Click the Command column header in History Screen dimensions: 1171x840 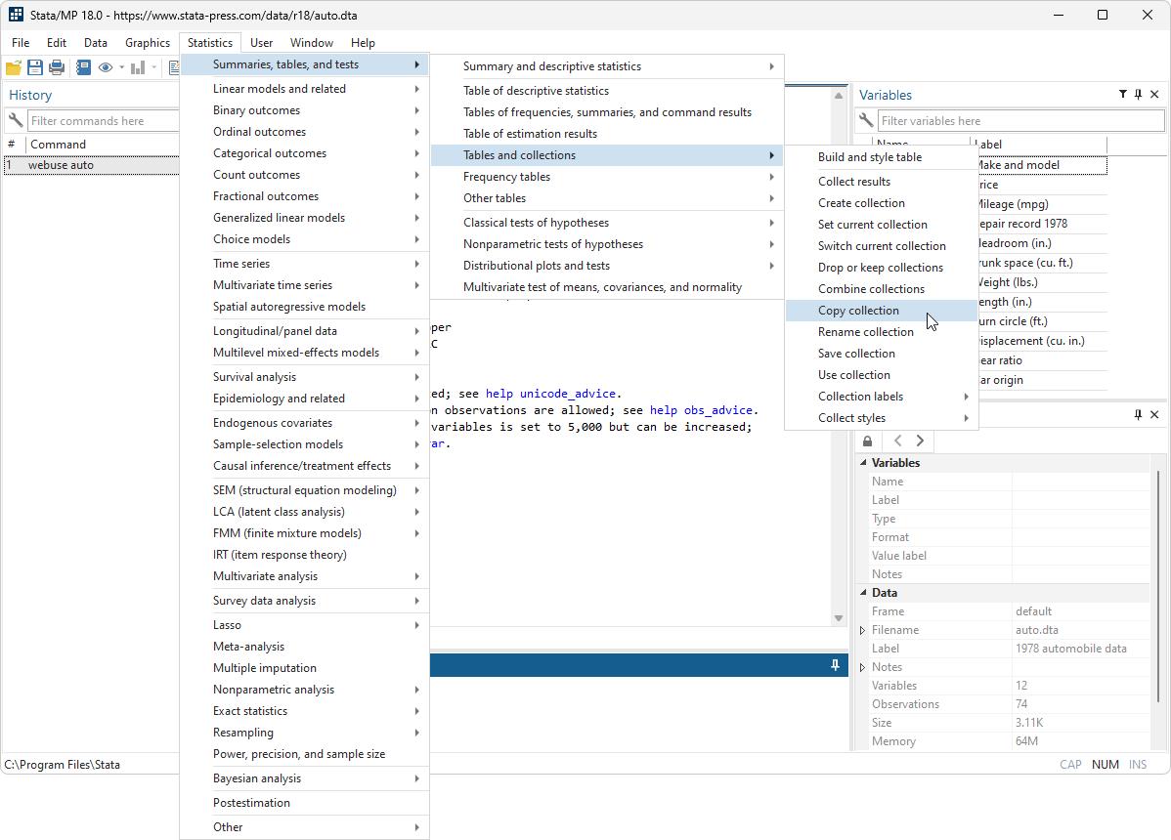[103, 144]
